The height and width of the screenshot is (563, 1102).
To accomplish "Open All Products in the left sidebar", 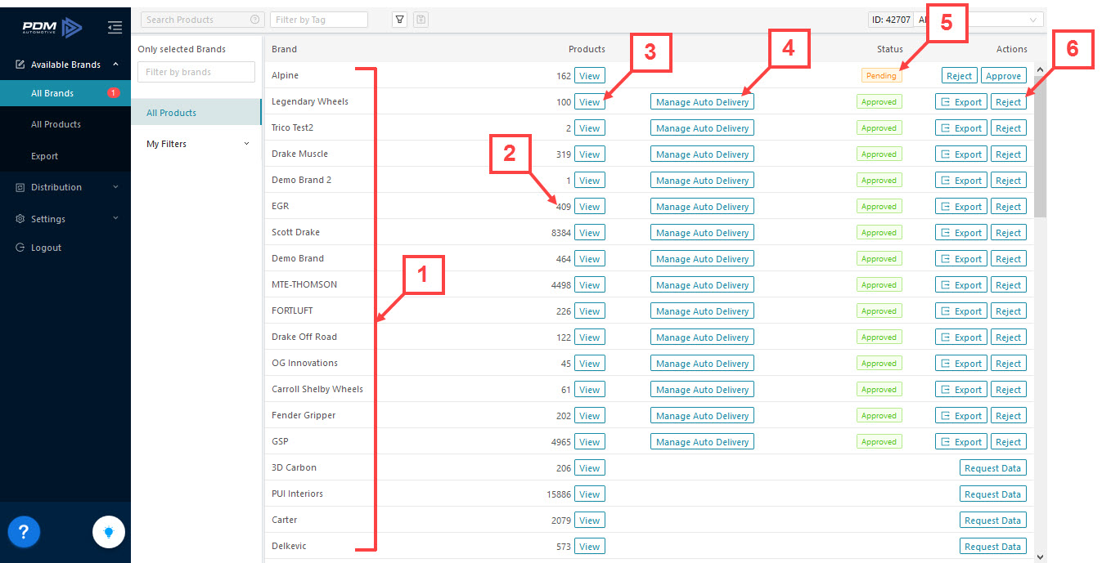I will point(65,124).
